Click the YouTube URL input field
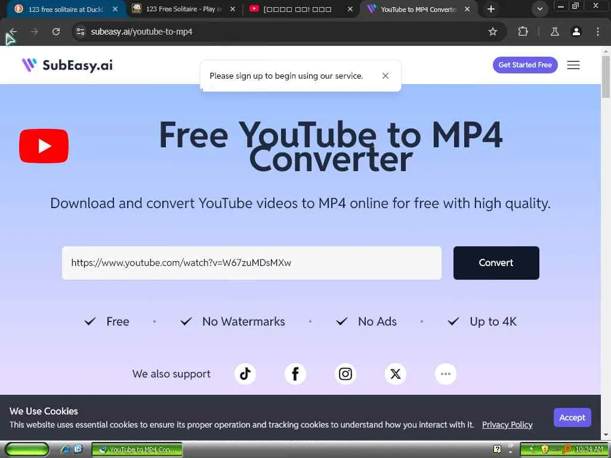Screen dimensions: 611x458 point(252,263)
